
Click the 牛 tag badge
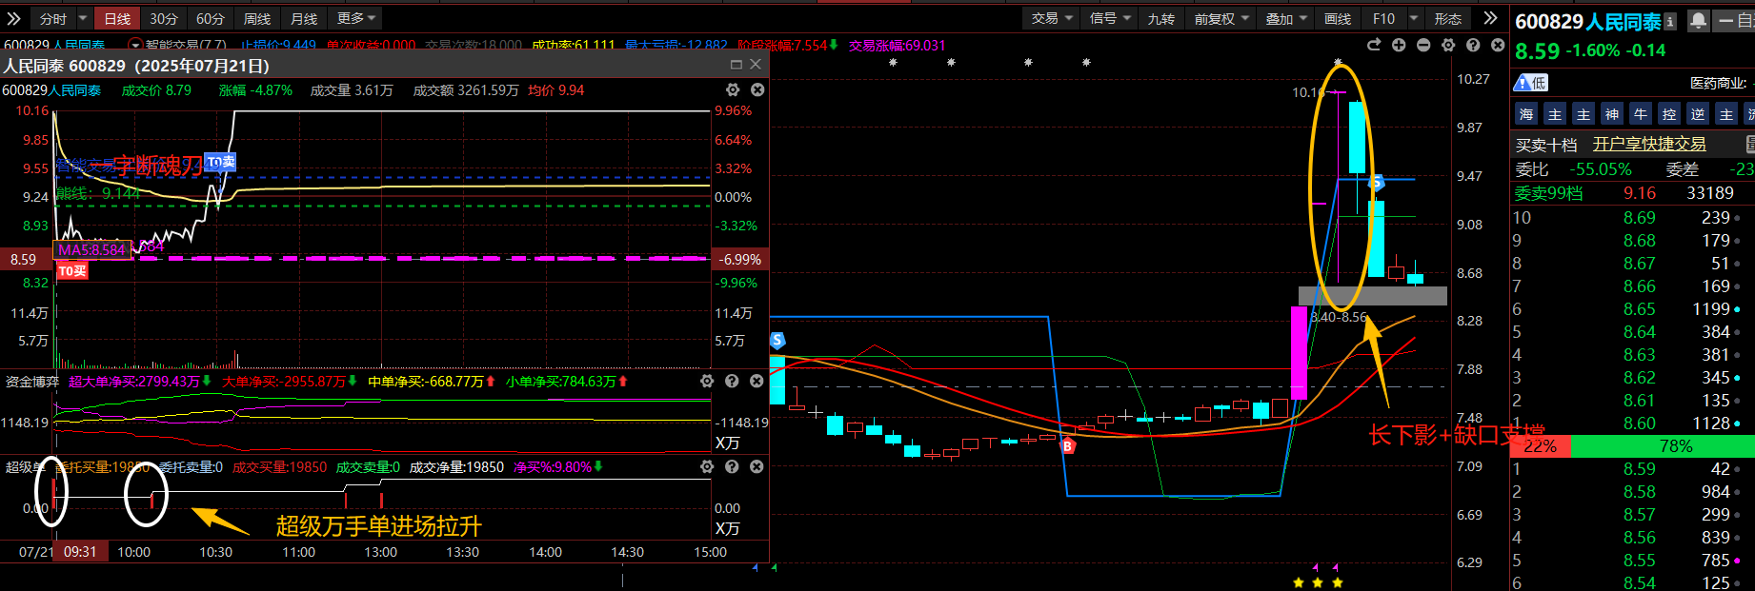click(x=1641, y=114)
